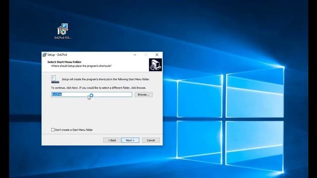317x178 pixels.
Task: Open the Browse... folder dialog
Action: tap(144, 94)
